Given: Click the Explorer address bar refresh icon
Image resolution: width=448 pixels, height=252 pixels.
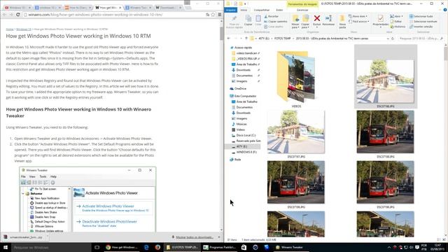Looking at the screenshot, I should tap(393, 38).
